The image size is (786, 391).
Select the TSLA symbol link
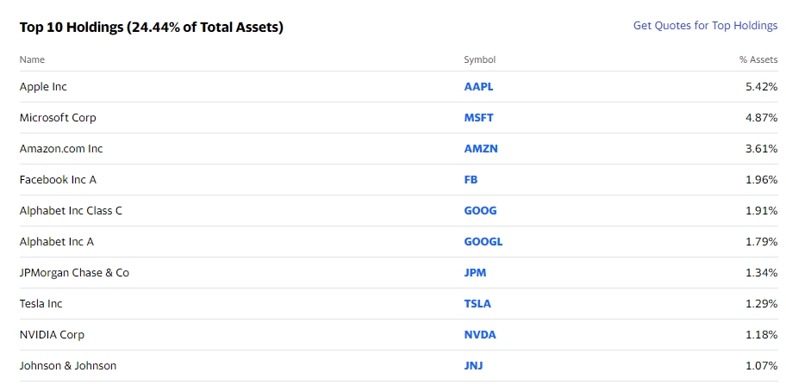[477, 304]
